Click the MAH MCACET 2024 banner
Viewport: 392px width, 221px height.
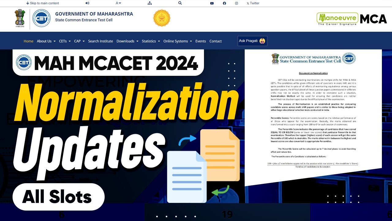(x=108, y=63)
